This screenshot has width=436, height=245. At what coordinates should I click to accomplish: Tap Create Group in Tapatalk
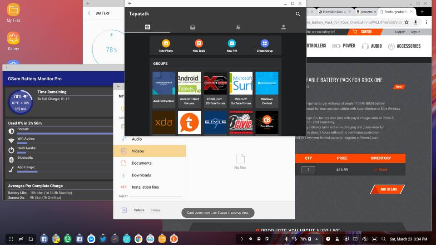coord(264,46)
